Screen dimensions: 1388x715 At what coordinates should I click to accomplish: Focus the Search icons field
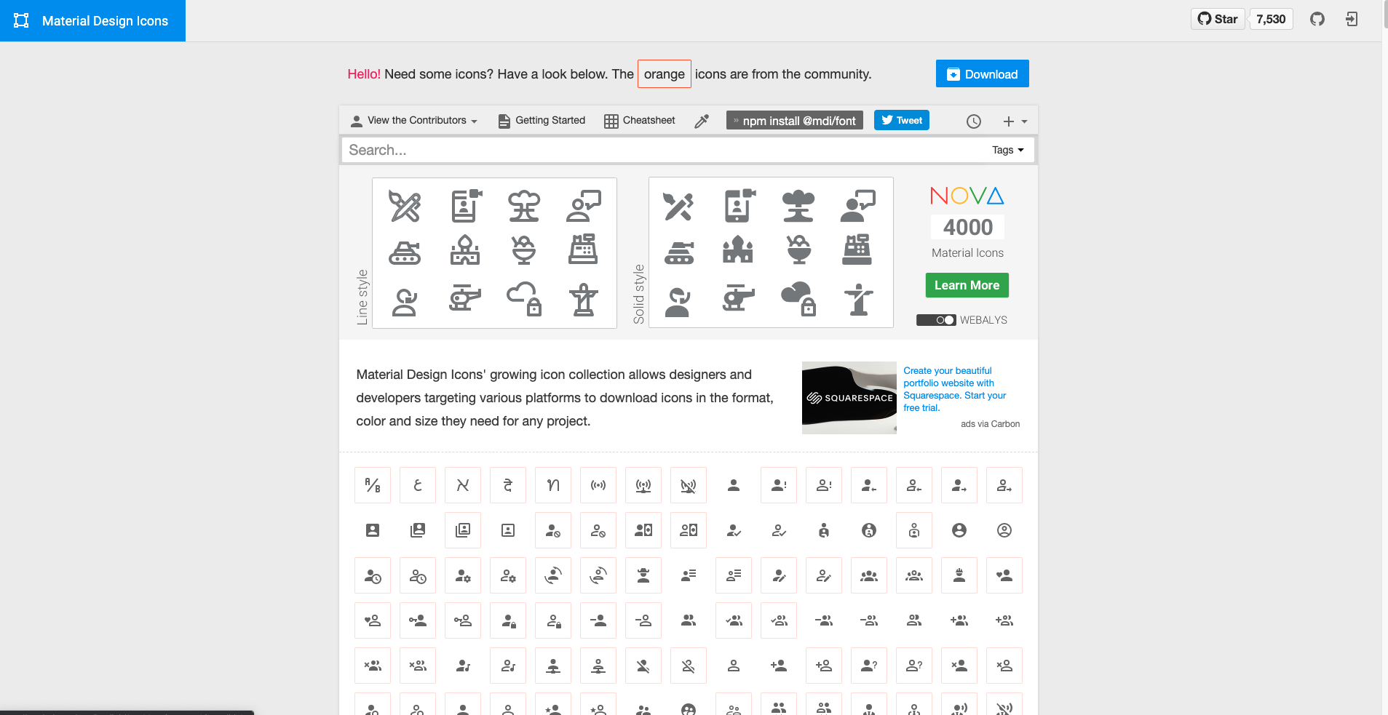(x=662, y=150)
